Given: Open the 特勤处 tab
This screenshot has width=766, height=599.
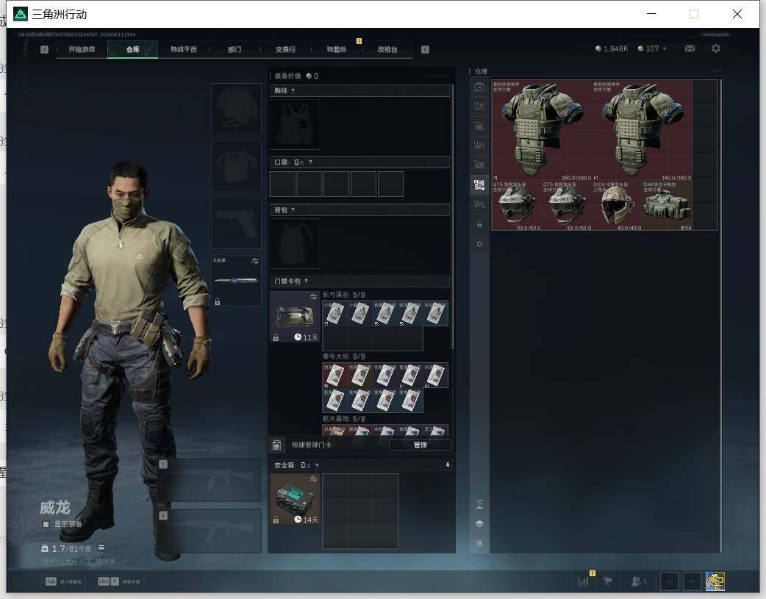Looking at the screenshot, I should point(337,49).
